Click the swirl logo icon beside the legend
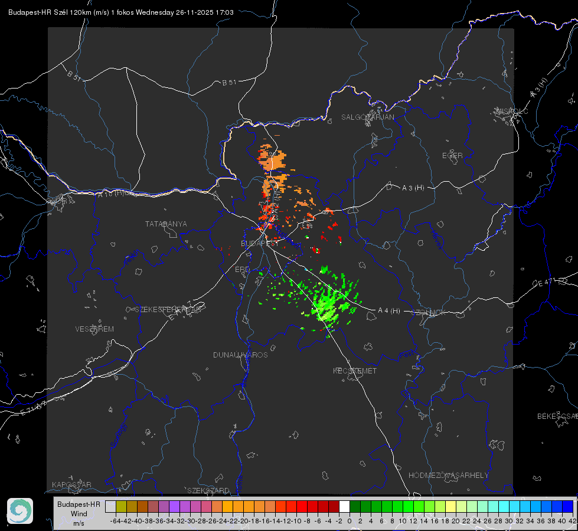 click(x=20, y=511)
